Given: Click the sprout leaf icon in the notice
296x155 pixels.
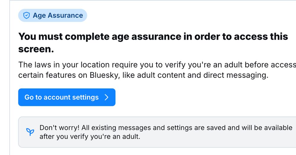Looking at the screenshot, I should click(30, 132).
